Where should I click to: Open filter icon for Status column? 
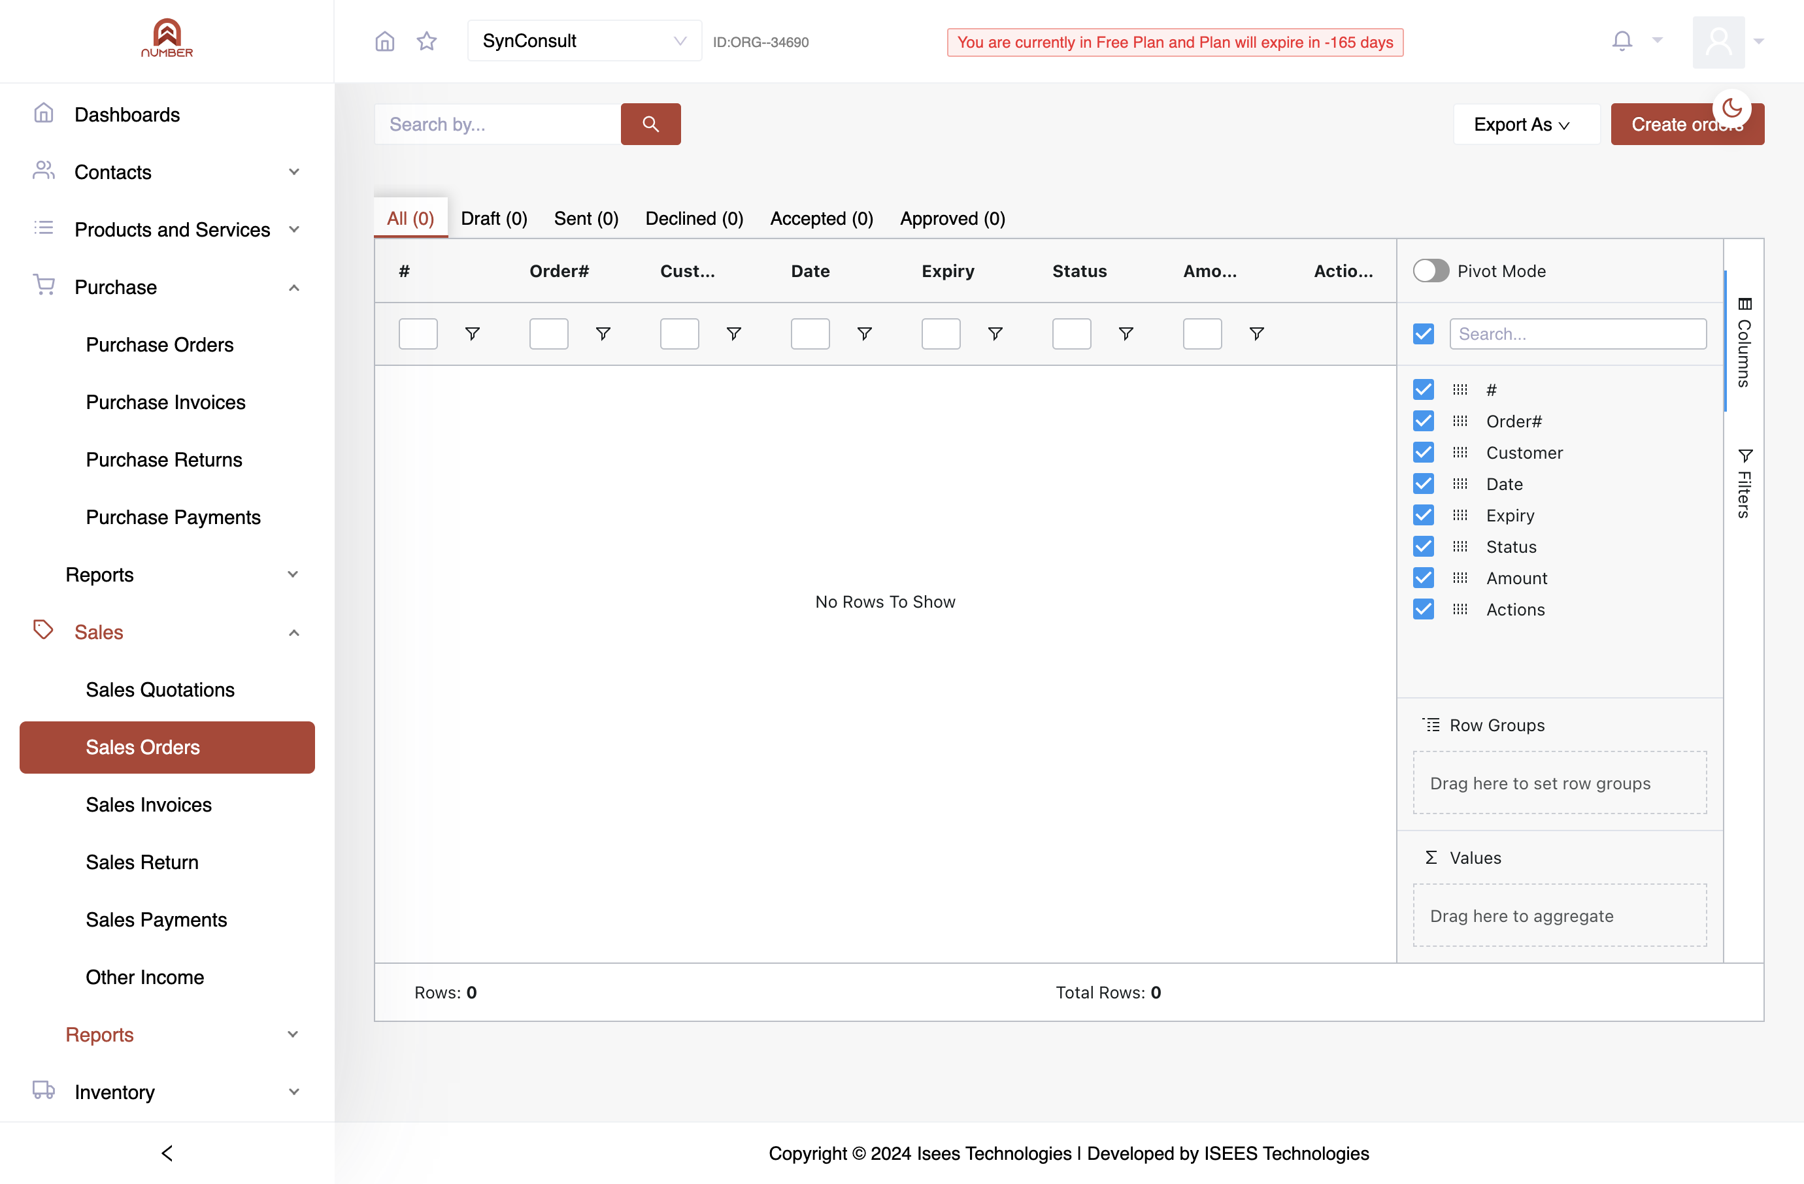coord(1126,333)
